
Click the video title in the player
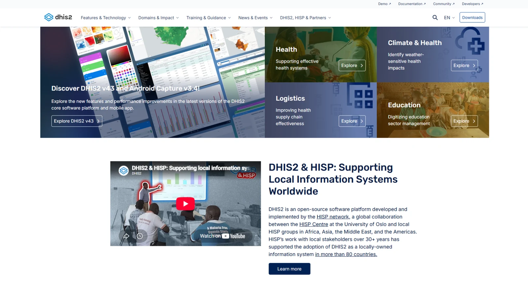(190, 168)
